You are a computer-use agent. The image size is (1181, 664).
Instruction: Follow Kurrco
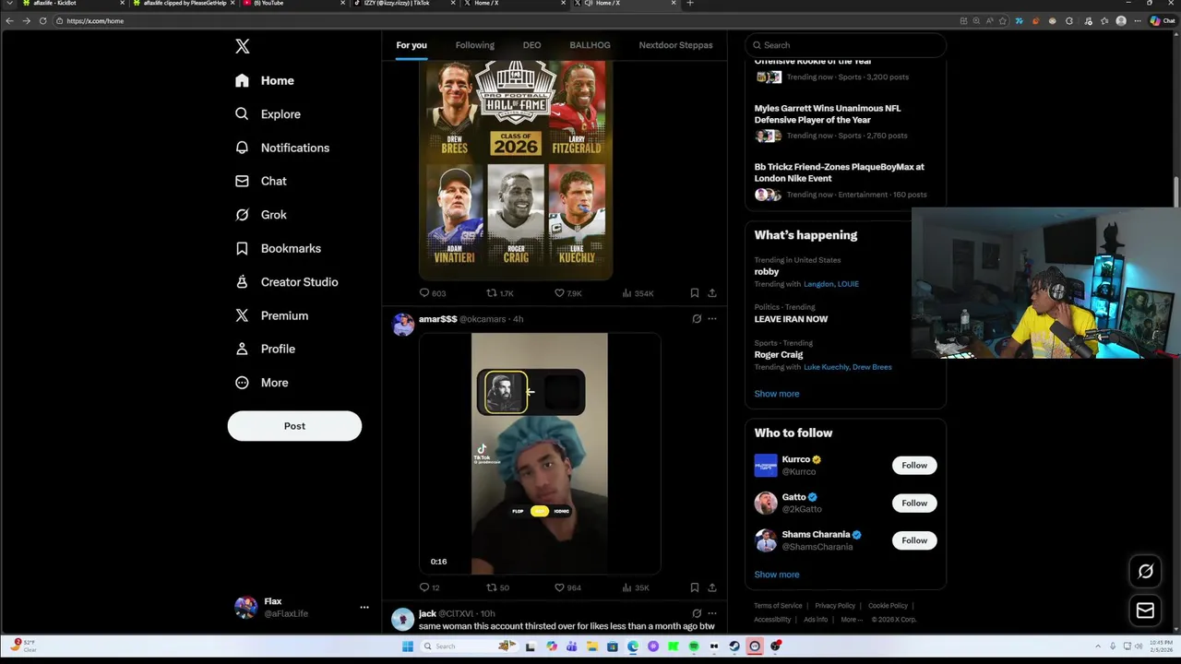pyautogui.click(x=914, y=466)
